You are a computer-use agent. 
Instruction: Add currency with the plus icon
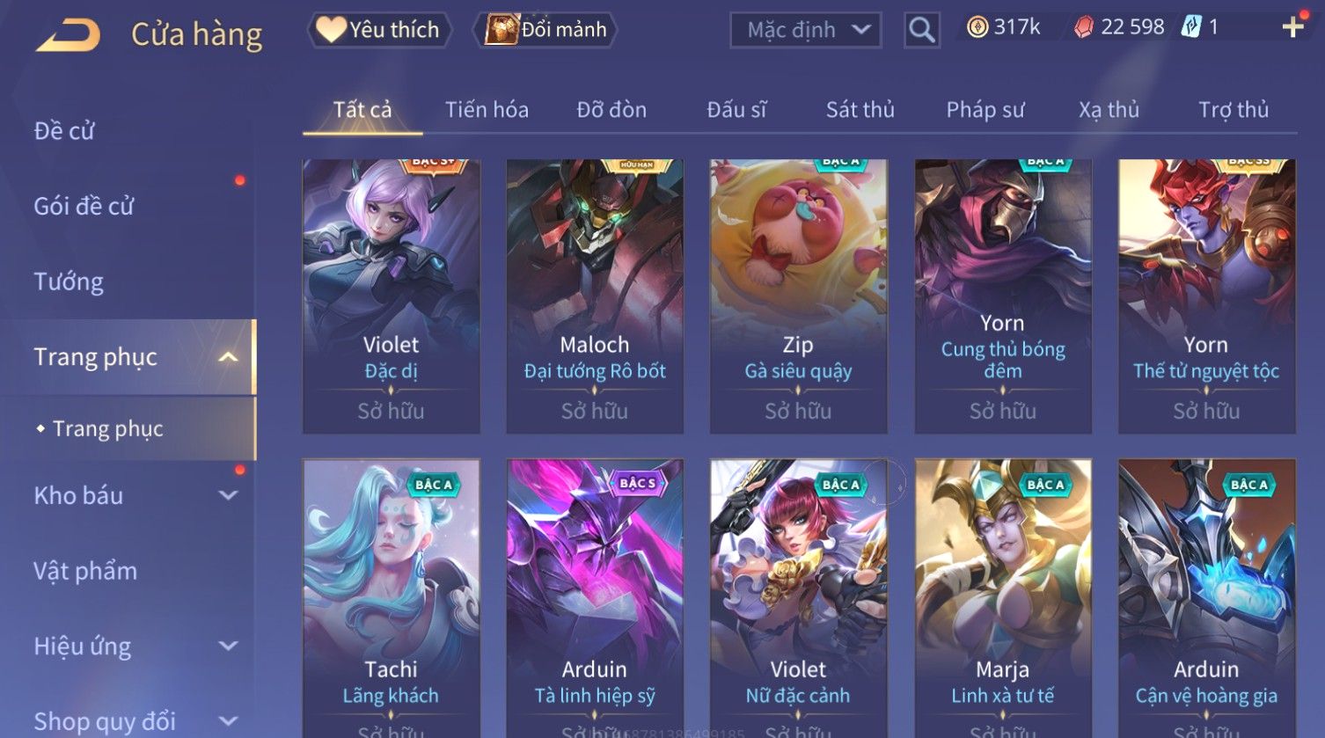[x=1292, y=27]
